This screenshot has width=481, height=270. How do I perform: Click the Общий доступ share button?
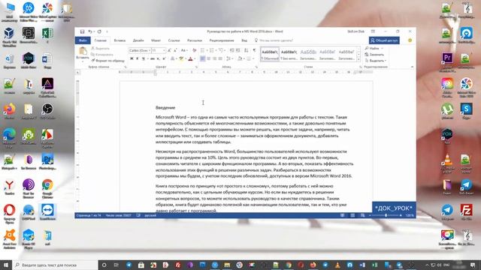pos(384,40)
